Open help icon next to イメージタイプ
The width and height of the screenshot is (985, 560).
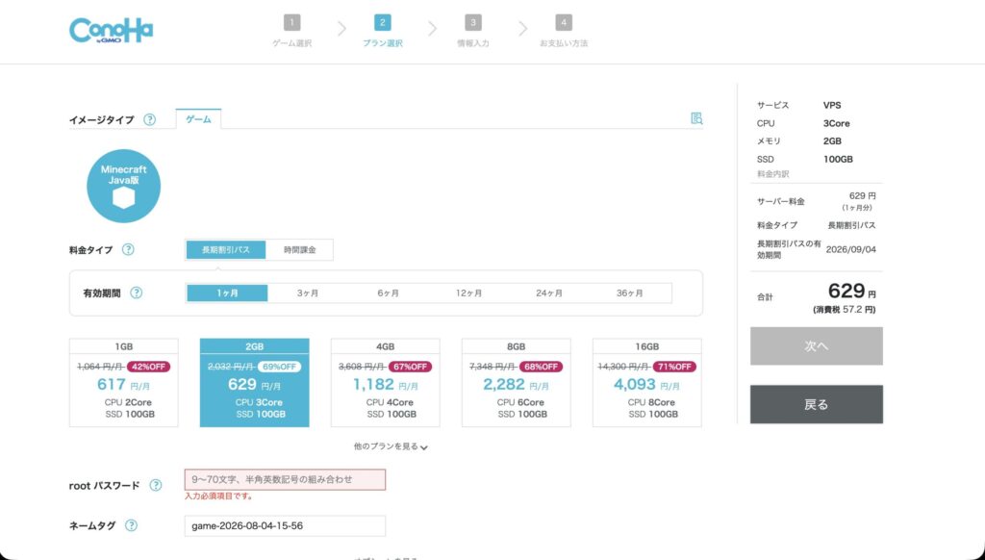[x=149, y=119]
